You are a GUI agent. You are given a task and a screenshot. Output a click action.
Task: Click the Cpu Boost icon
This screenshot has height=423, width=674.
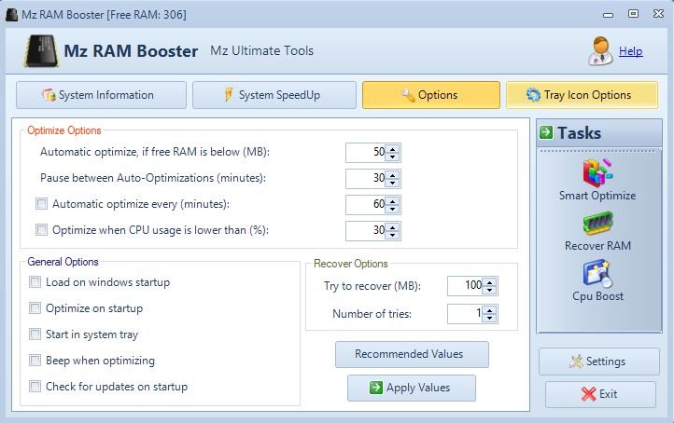pyautogui.click(x=597, y=273)
